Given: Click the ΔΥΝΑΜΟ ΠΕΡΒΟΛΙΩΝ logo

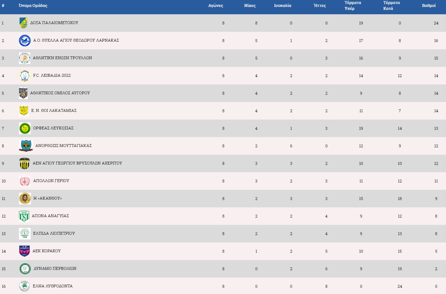Looking at the screenshot, I should 25,268.
